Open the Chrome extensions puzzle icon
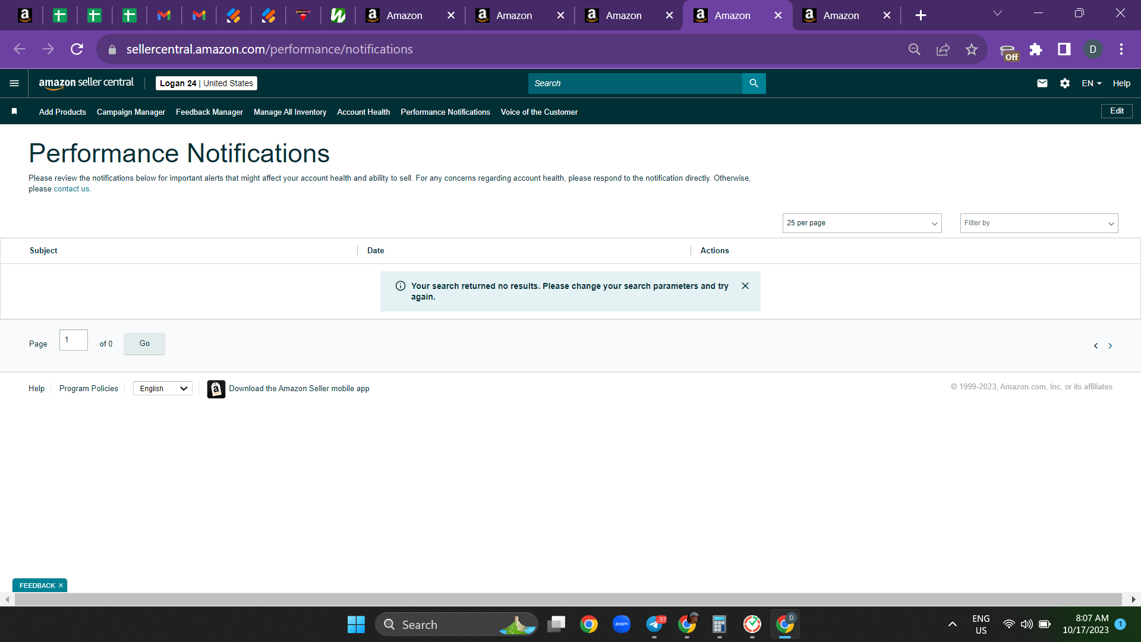 coord(1036,49)
